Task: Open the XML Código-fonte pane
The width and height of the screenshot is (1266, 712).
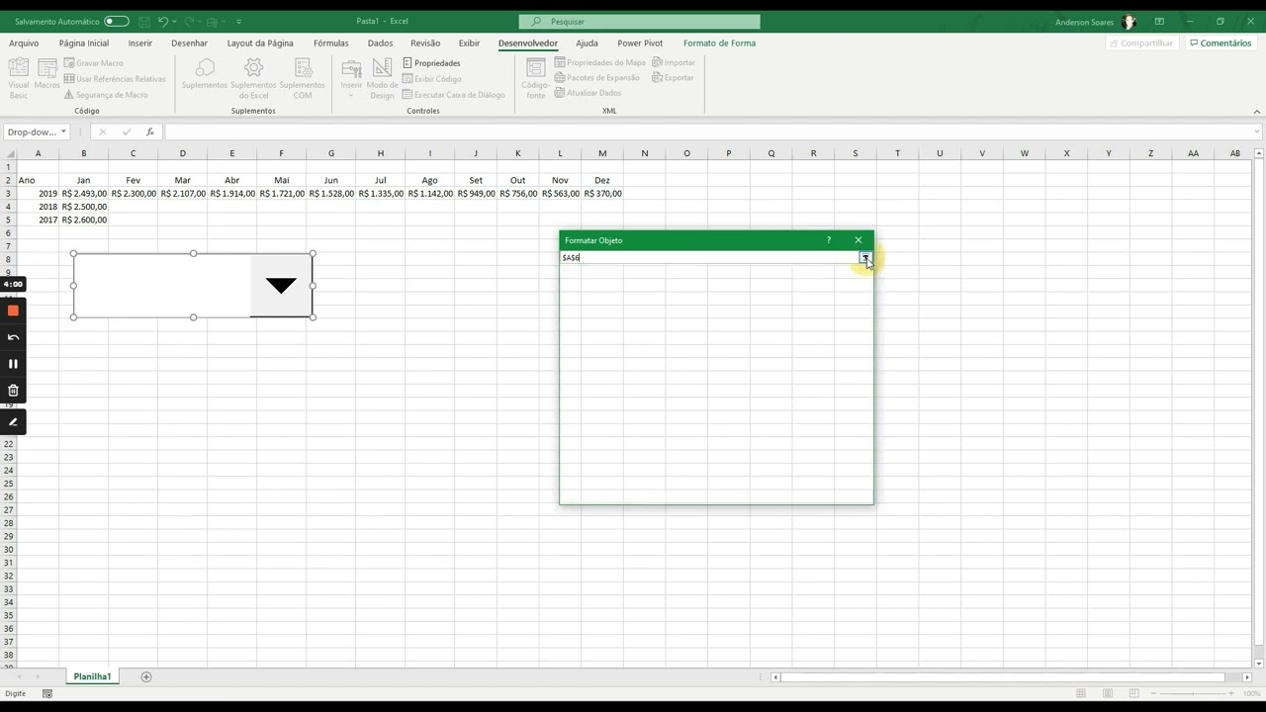Action: click(535, 78)
